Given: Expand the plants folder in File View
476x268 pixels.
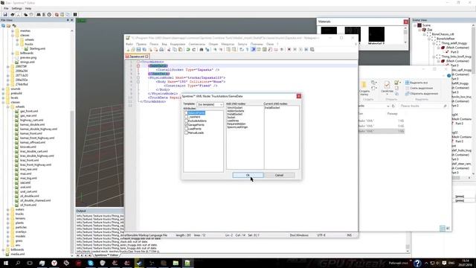Looking at the screenshot, I should pyautogui.click(x=8, y=223).
